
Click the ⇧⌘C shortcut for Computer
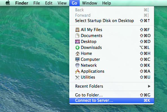coord(145,59)
